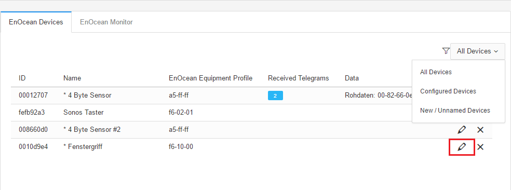
Task: Click profile a5-ff-ff in 008660d0 row
Action: pos(179,130)
